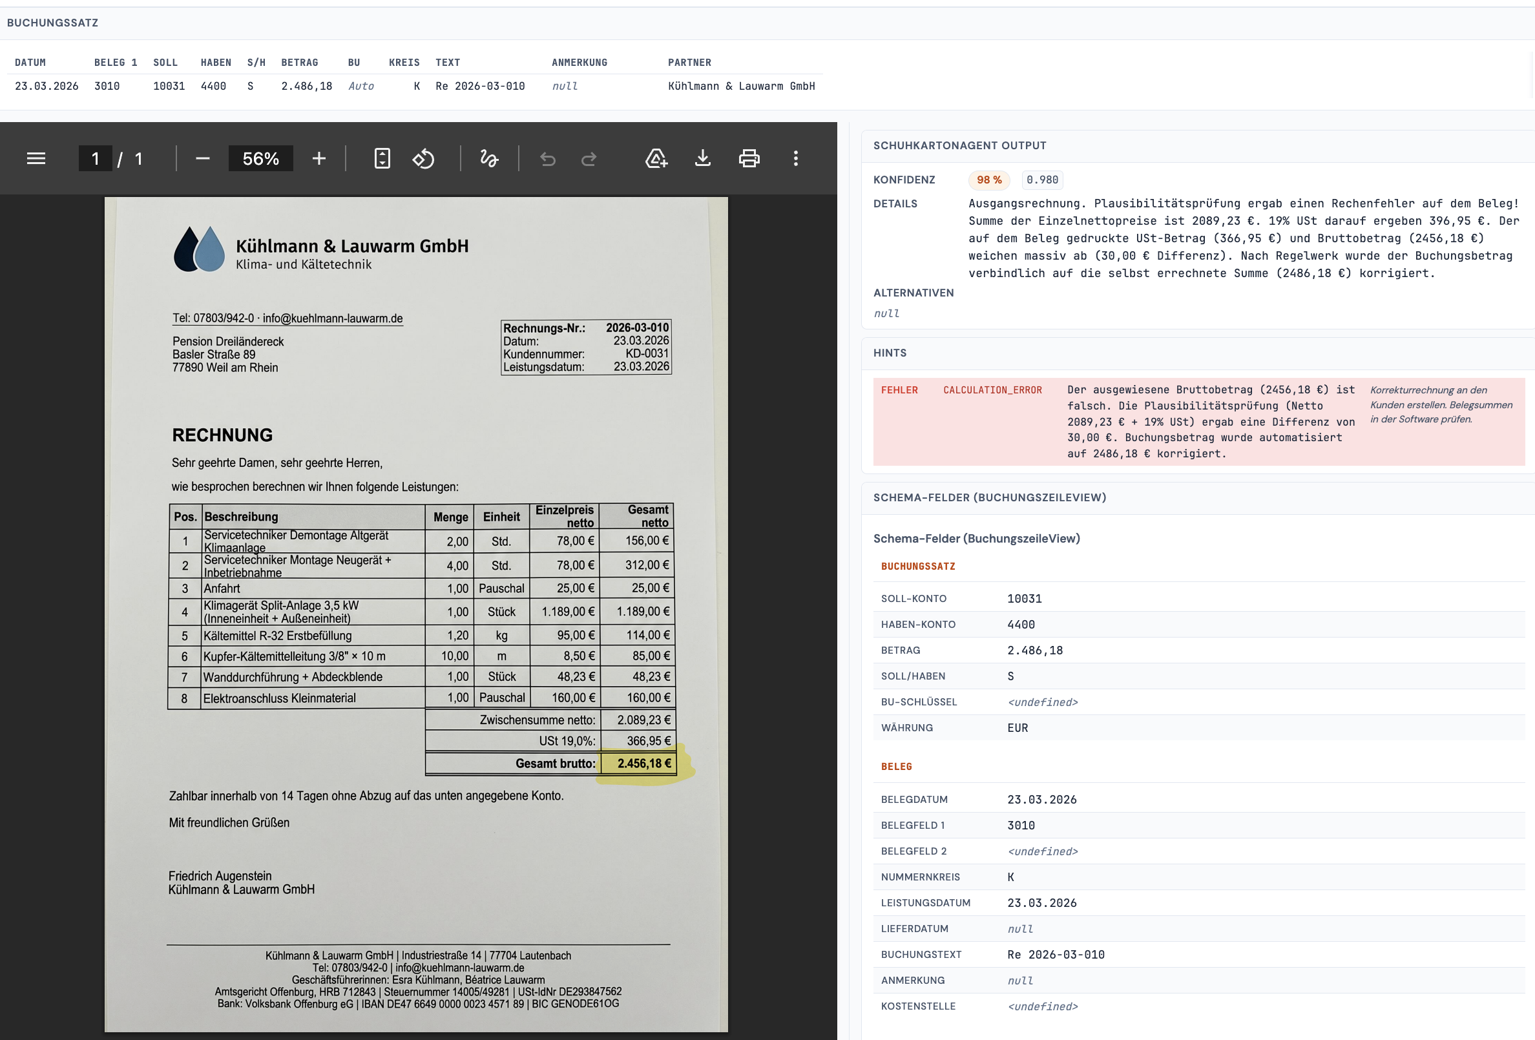This screenshot has height=1040, width=1535.
Task: Click the WÄHRUNG value EUR
Action: tap(1017, 727)
